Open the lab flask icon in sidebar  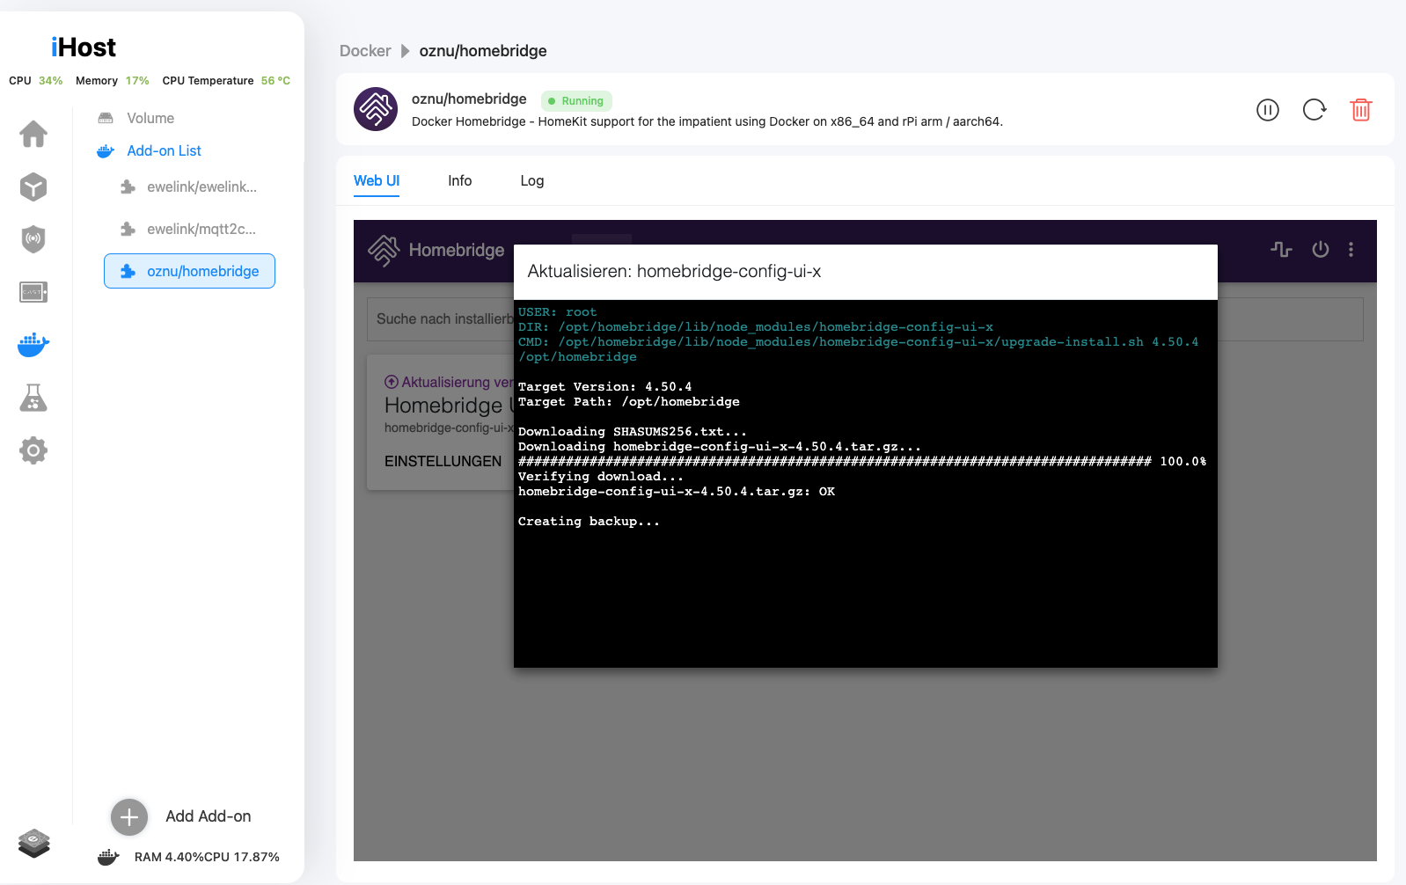point(33,398)
